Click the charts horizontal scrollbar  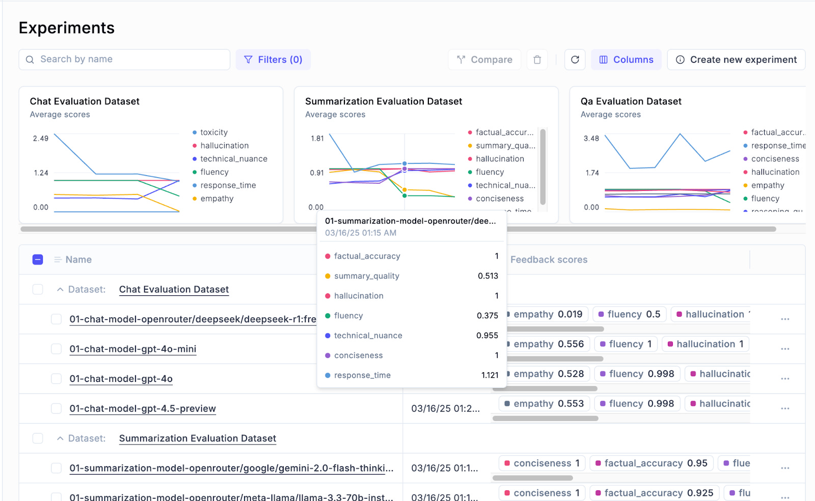(x=398, y=229)
